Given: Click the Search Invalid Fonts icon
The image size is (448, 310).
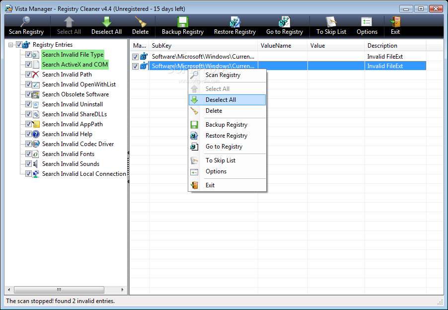Looking at the screenshot, I should click(x=36, y=154).
